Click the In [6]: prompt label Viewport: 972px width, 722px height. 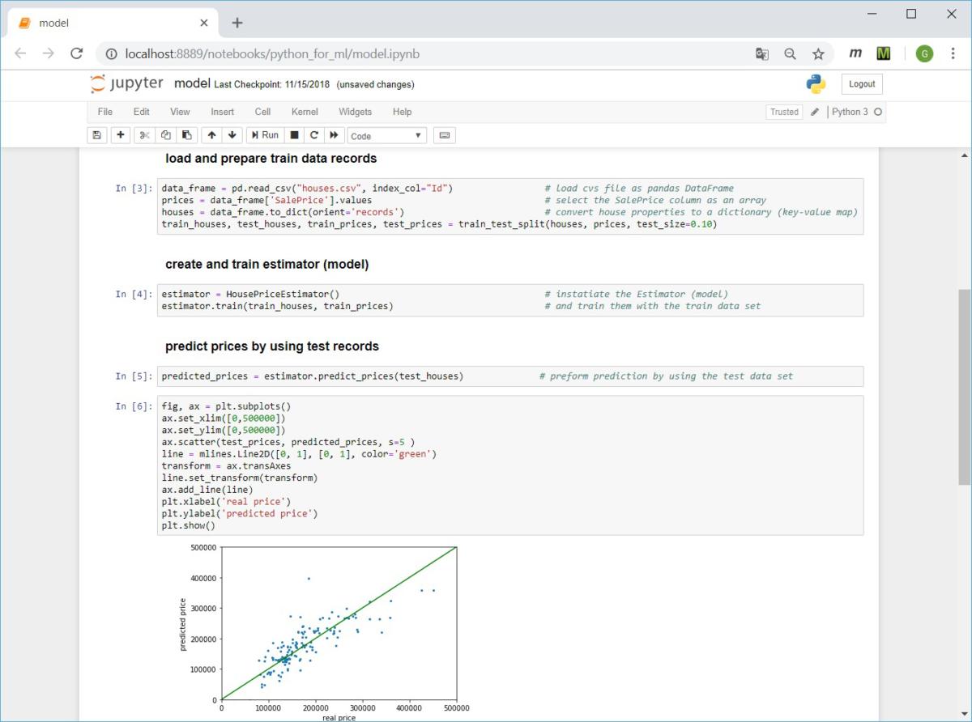pyautogui.click(x=133, y=406)
